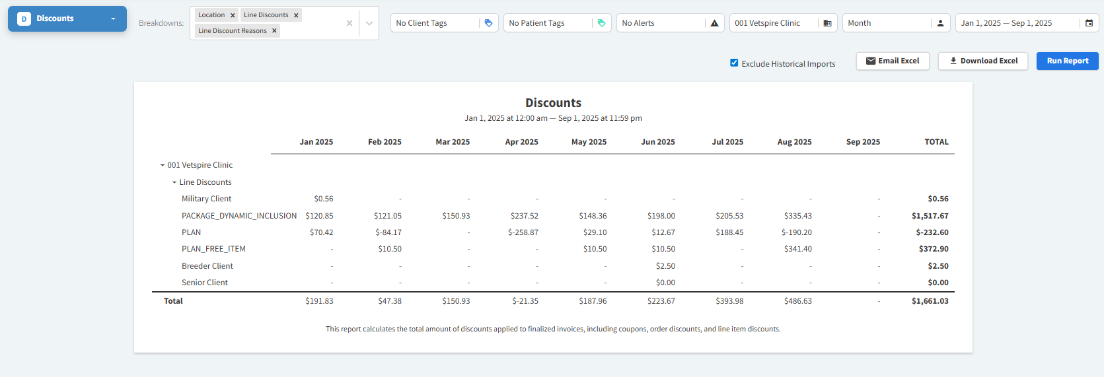Collapse the 001 Vetspire Clinic row
This screenshot has height=377, width=1104.
click(x=163, y=165)
